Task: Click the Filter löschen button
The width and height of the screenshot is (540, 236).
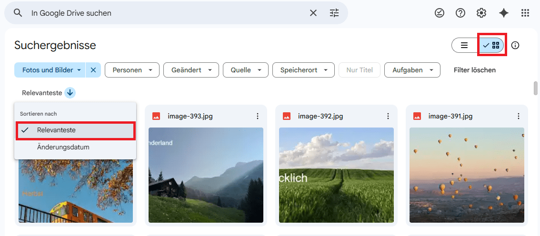Action: pyautogui.click(x=474, y=70)
